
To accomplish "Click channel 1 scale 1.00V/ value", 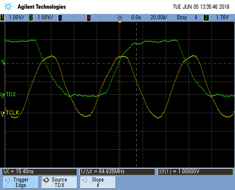I will [16, 17].
